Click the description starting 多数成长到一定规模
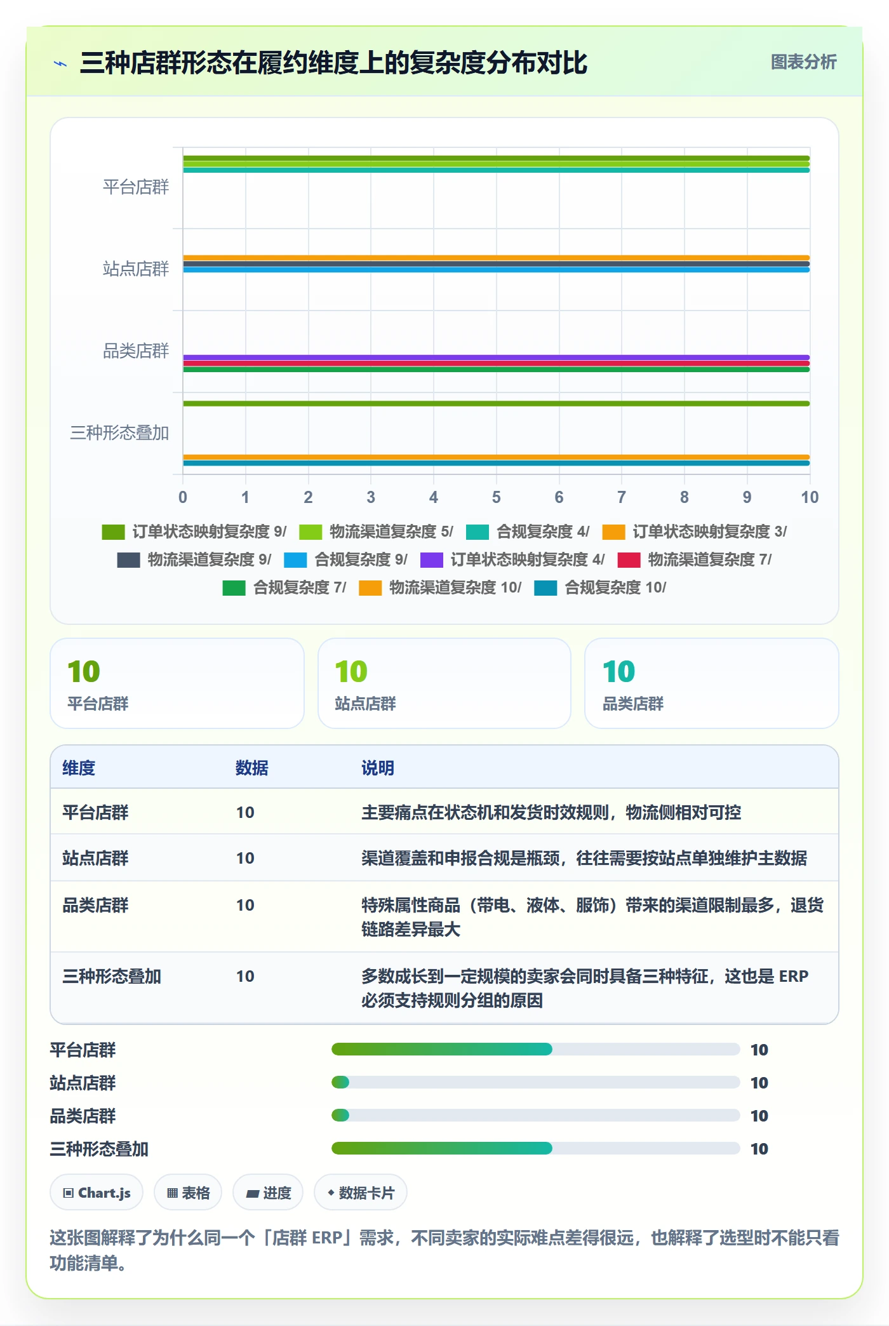The width and height of the screenshot is (889, 1326). point(585,988)
